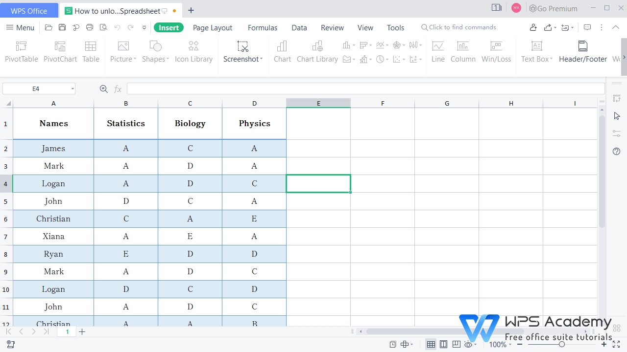
Task: Insert a PivotChart
Action: (60, 51)
